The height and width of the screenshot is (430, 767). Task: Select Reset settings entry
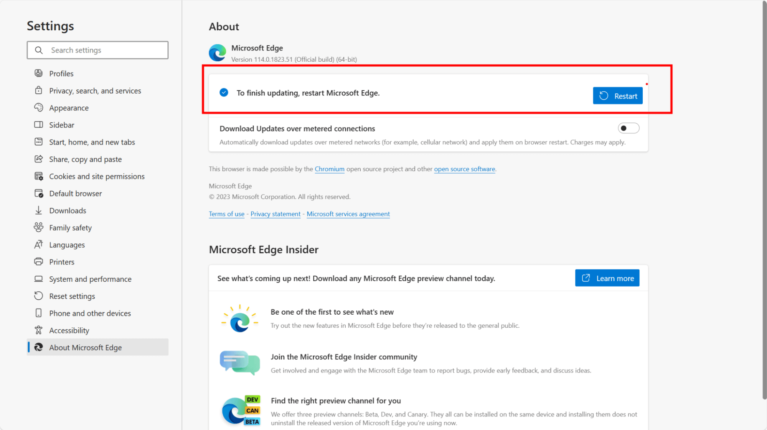[97, 296]
